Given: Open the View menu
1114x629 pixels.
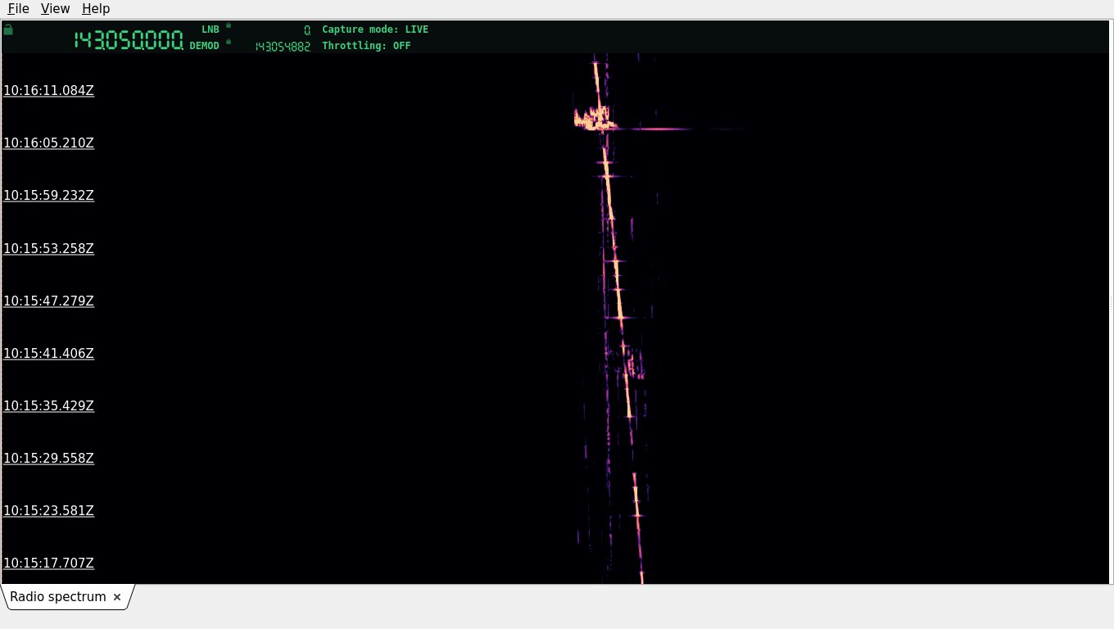Looking at the screenshot, I should tap(55, 8).
